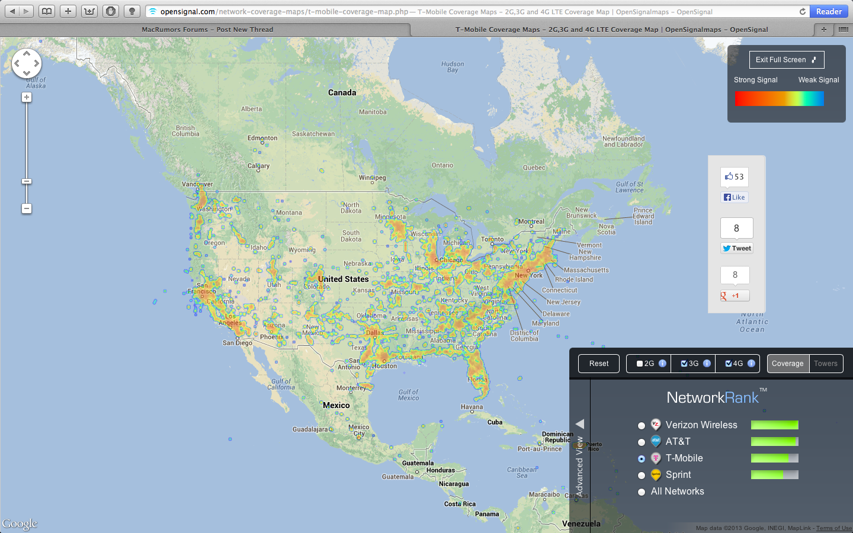Click the AT&T map pin icon
Screen dimensions: 853x533
pos(656,441)
